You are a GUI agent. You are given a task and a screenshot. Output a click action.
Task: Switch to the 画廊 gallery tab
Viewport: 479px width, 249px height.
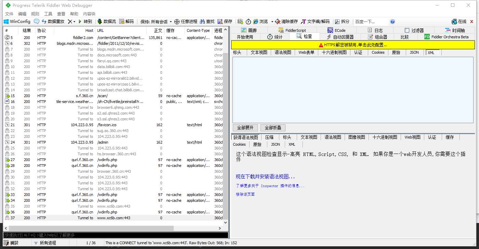[249, 30]
